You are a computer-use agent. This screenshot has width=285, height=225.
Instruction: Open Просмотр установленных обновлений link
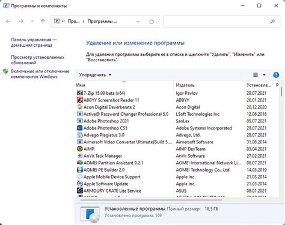coord(38,60)
